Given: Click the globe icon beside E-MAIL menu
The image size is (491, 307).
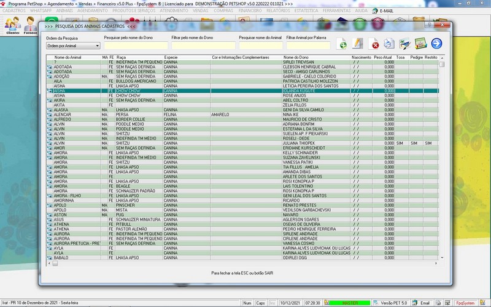Looking at the screenshot, I should (375, 10).
